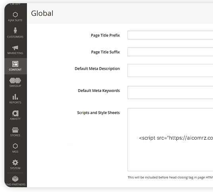Focus the Page Title Suffix field
This screenshot has height=192, width=213.
(170, 52)
